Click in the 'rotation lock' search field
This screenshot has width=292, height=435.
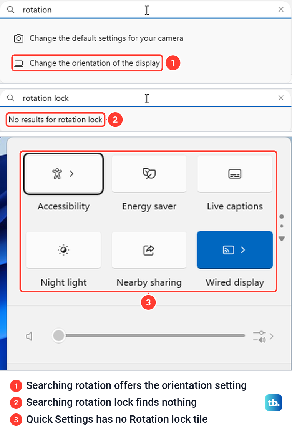pyautogui.click(x=146, y=98)
